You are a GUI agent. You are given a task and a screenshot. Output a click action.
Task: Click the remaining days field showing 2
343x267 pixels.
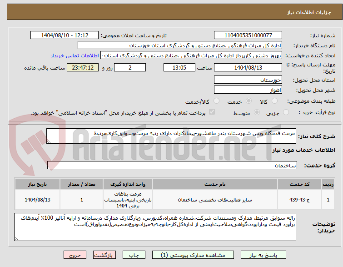pyautogui.click(x=130, y=67)
